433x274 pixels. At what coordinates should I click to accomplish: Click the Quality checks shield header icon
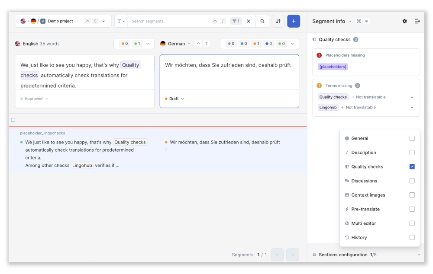[314, 39]
